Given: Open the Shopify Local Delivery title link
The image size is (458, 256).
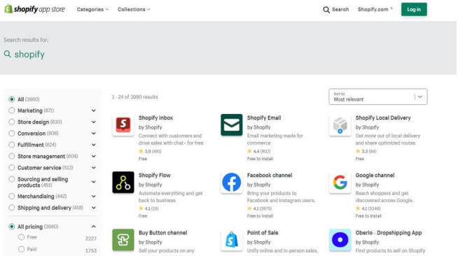Looking at the screenshot, I should click(383, 118).
